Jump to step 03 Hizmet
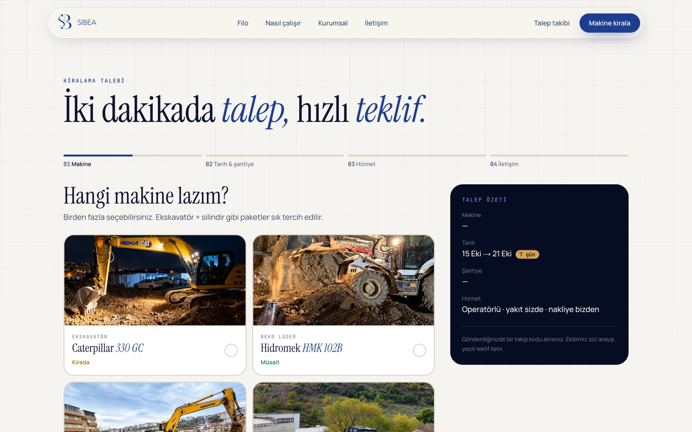Image resolution: width=692 pixels, height=432 pixels. coord(361,164)
